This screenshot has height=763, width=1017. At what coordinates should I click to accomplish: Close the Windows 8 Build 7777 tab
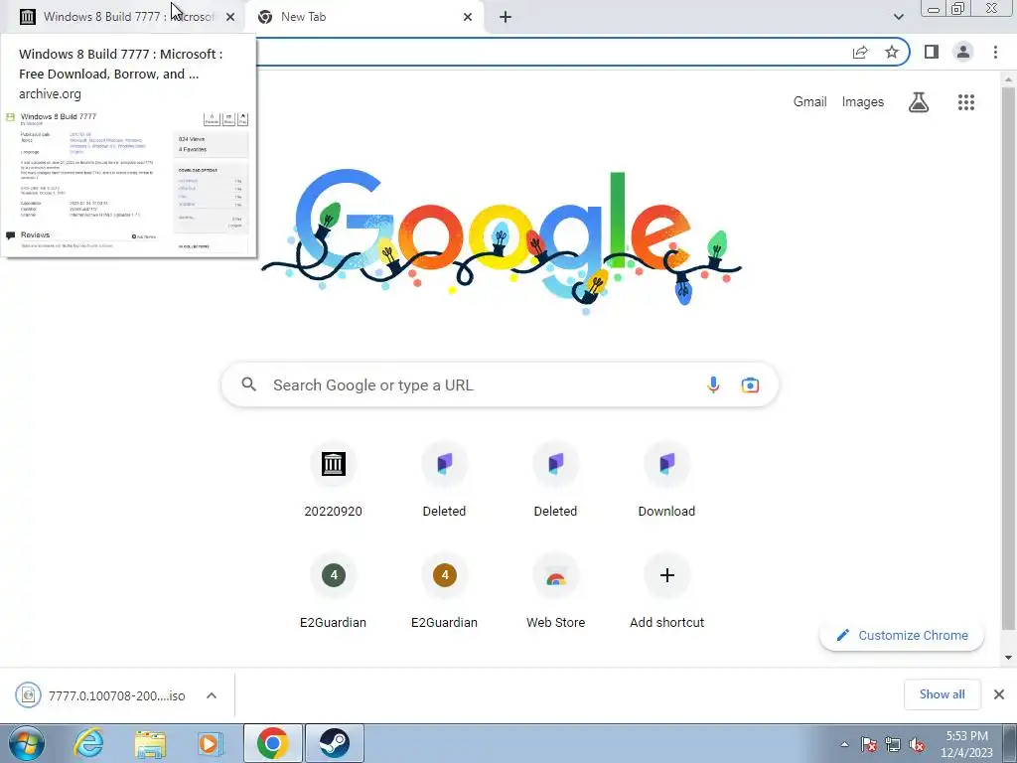pos(230,17)
